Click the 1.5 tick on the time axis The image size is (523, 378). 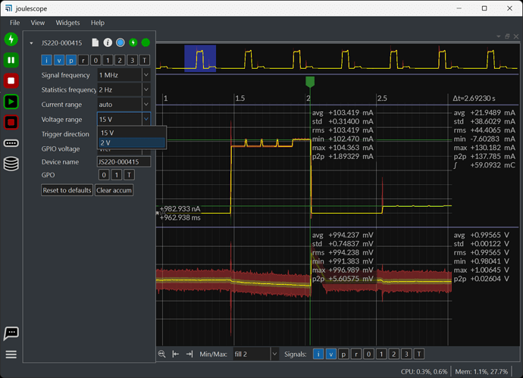pos(240,98)
